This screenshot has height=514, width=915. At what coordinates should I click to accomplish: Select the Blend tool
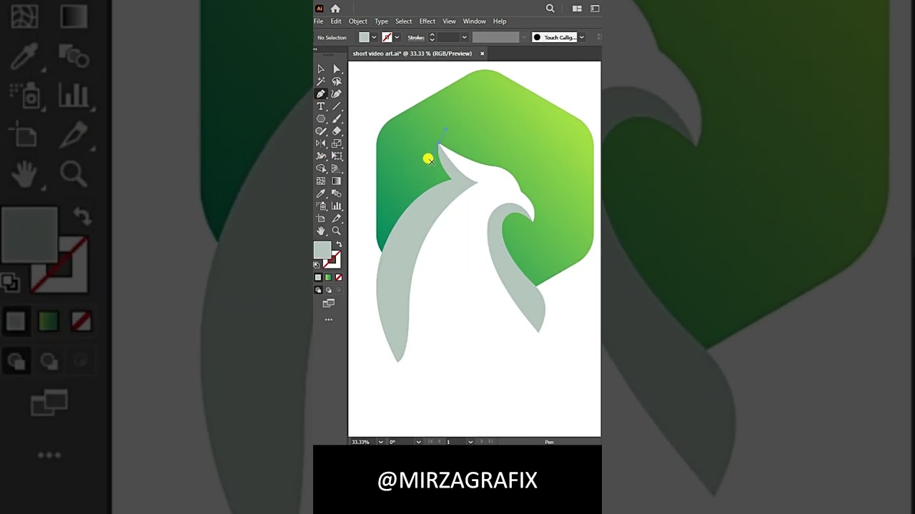click(337, 193)
